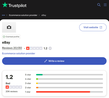Click the large 1.2 score in summary card

(9, 77)
